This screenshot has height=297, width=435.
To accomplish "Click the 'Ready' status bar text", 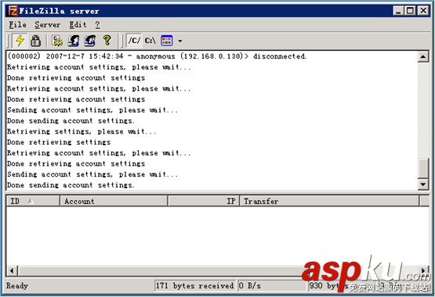I will (x=17, y=285).
